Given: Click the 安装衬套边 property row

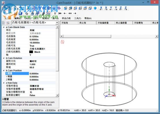Looking at the screenshot, I should pos(31,86).
